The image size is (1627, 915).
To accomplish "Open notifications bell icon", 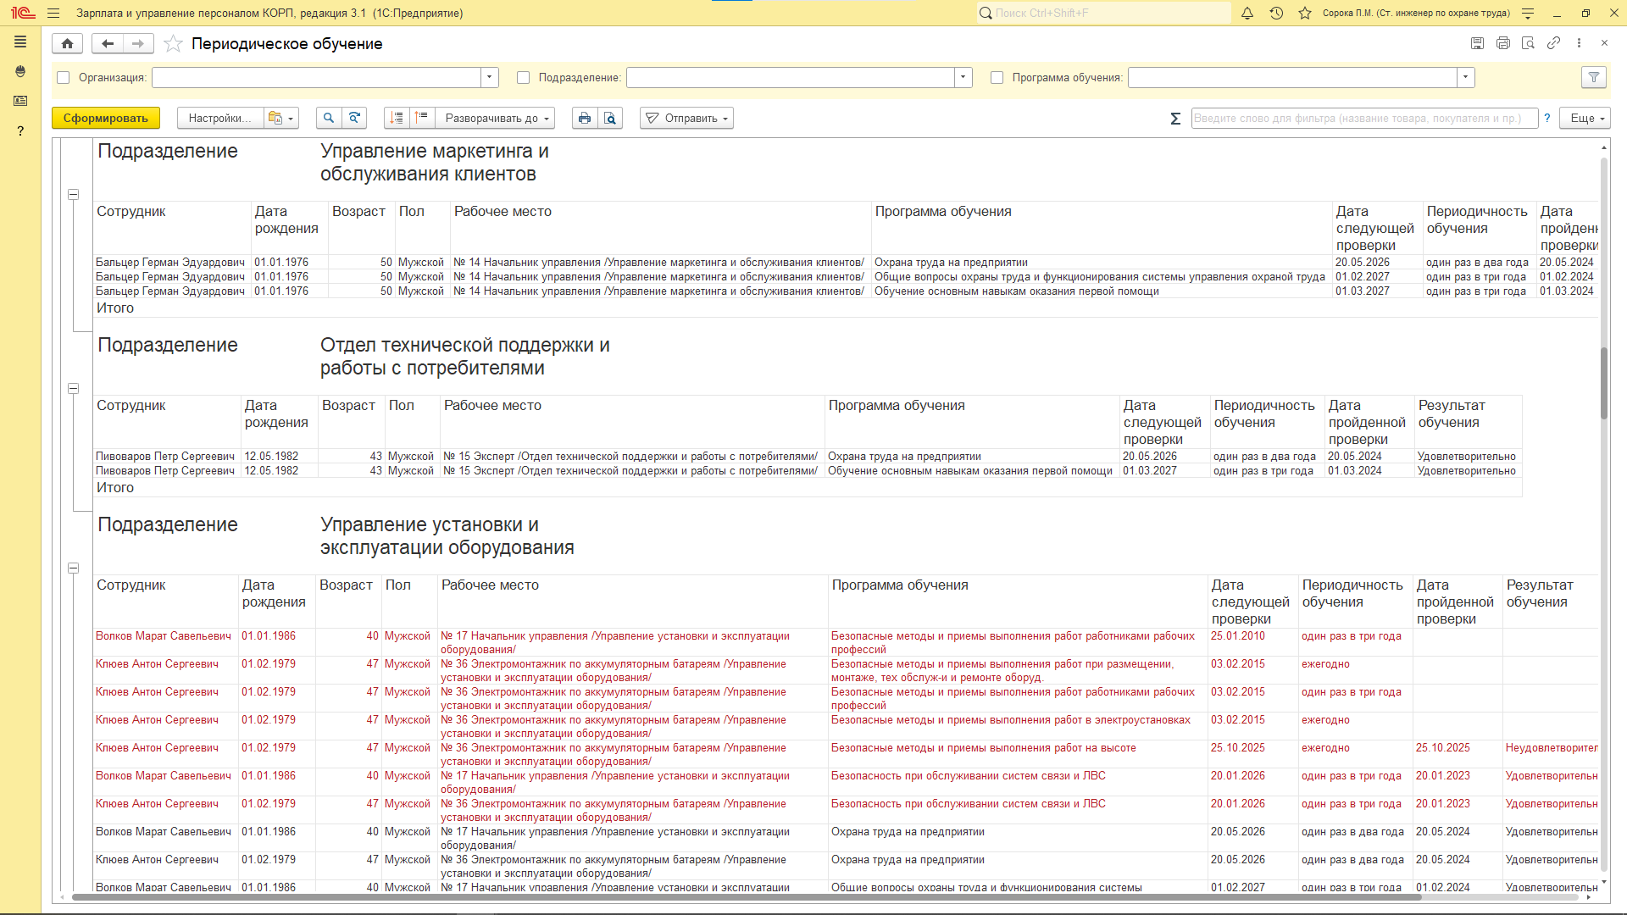I will pyautogui.click(x=1247, y=14).
